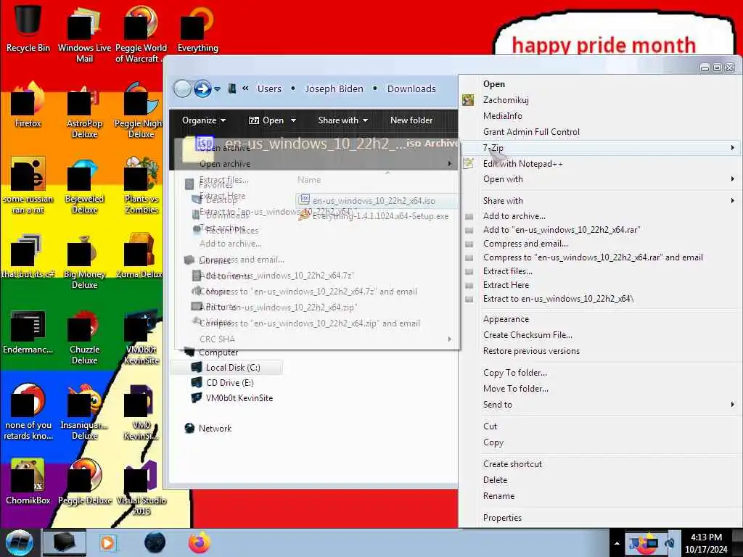Open Chuzzle Deluxe desktop icon
The image size is (743, 557).
84,337
